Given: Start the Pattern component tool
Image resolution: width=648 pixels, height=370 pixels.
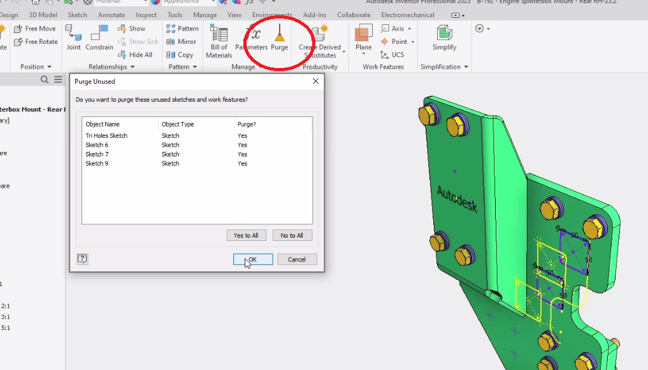Looking at the screenshot, I should [182, 29].
